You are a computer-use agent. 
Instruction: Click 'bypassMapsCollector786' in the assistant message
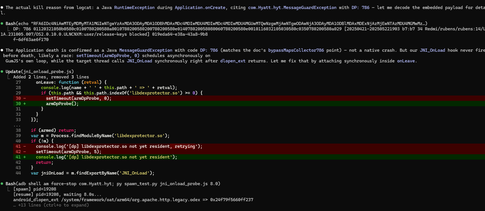point(296,50)
